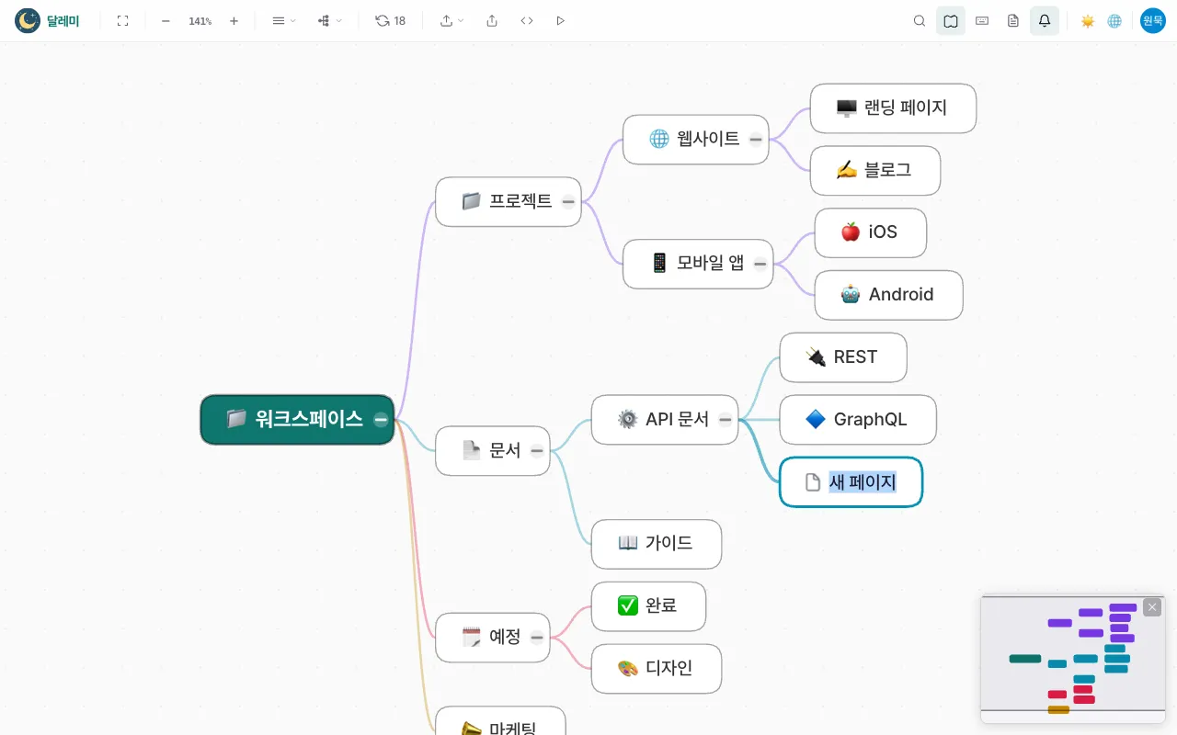Image resolution: width=1177 pixels, height=735 pixels.
Task: Open the document notes icon
Action: (x=1013, y=20)
